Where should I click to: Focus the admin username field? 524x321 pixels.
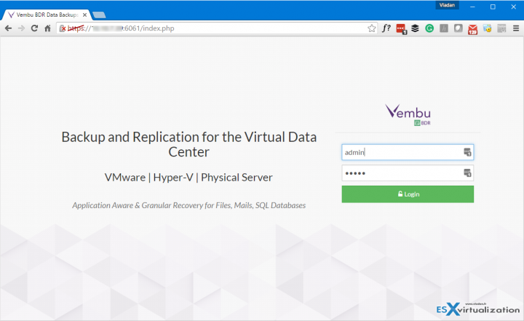click(400, 152)
